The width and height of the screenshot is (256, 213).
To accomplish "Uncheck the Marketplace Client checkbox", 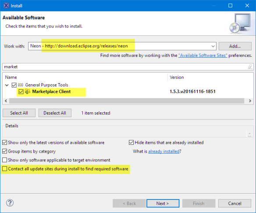I will pyautogui.click(x=21, y=92).
